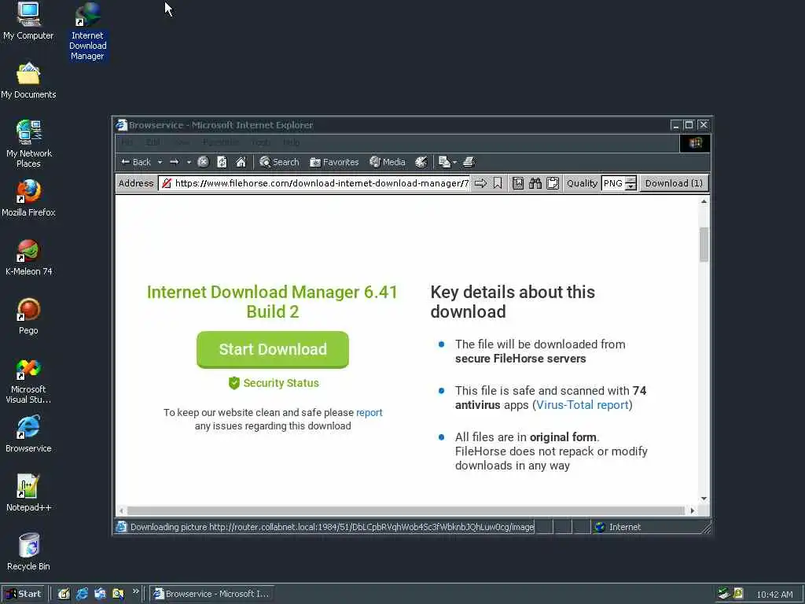805x604 pixels.
Task: Open the Windows Start menu
Action: [x=24, y=594]
